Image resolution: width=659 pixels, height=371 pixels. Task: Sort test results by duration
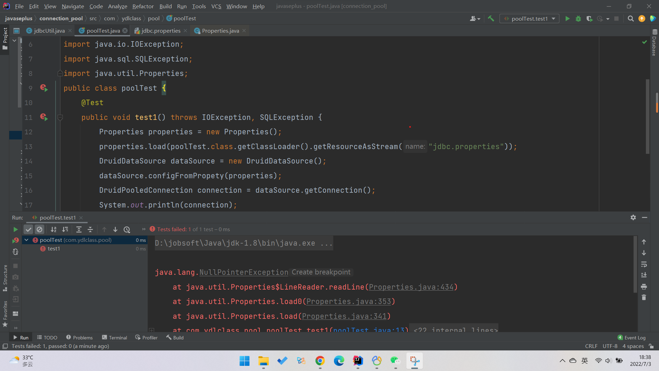click(65, 229)
